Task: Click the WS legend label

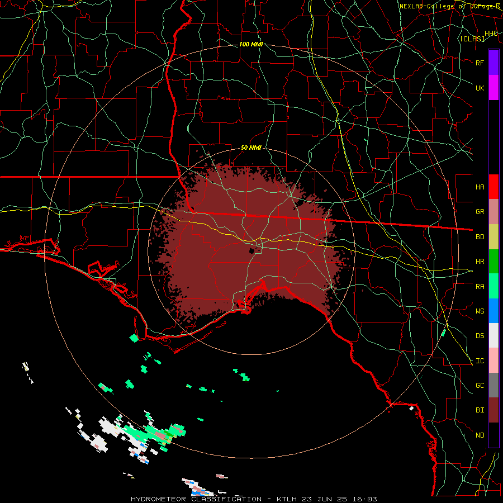Action: pos(480,311)
